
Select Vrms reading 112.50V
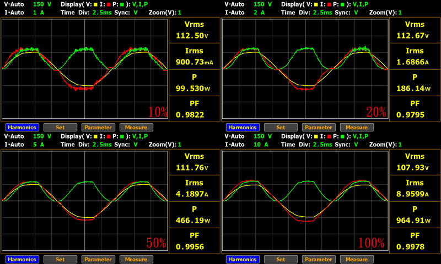click(x=192, y=36)
